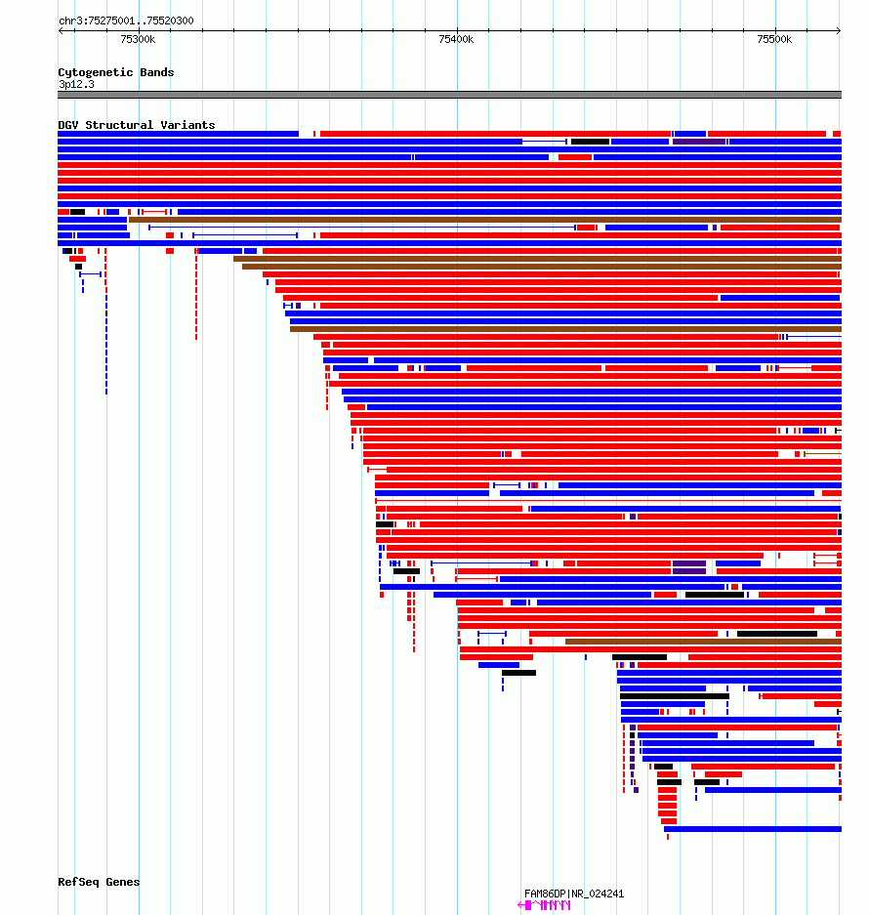
Task: Click the 3p12.3 band label
Action: 76,84
